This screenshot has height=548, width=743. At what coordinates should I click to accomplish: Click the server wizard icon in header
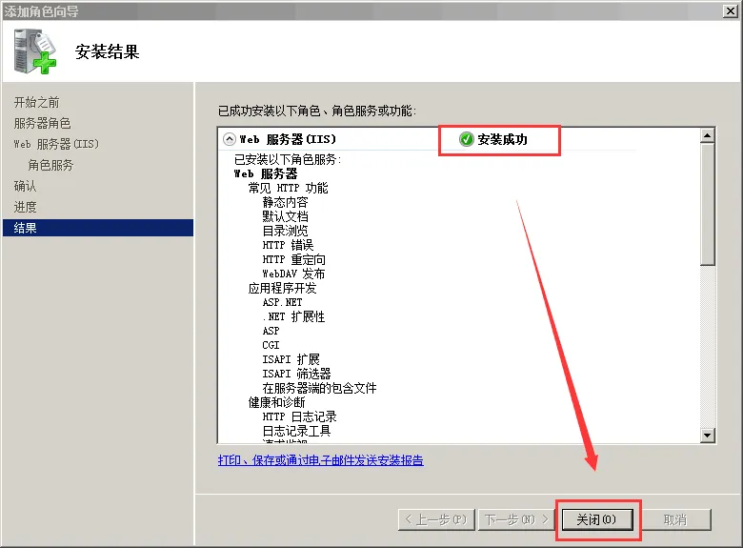click(35, 51)
